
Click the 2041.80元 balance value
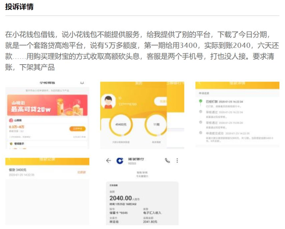(150, 222)
